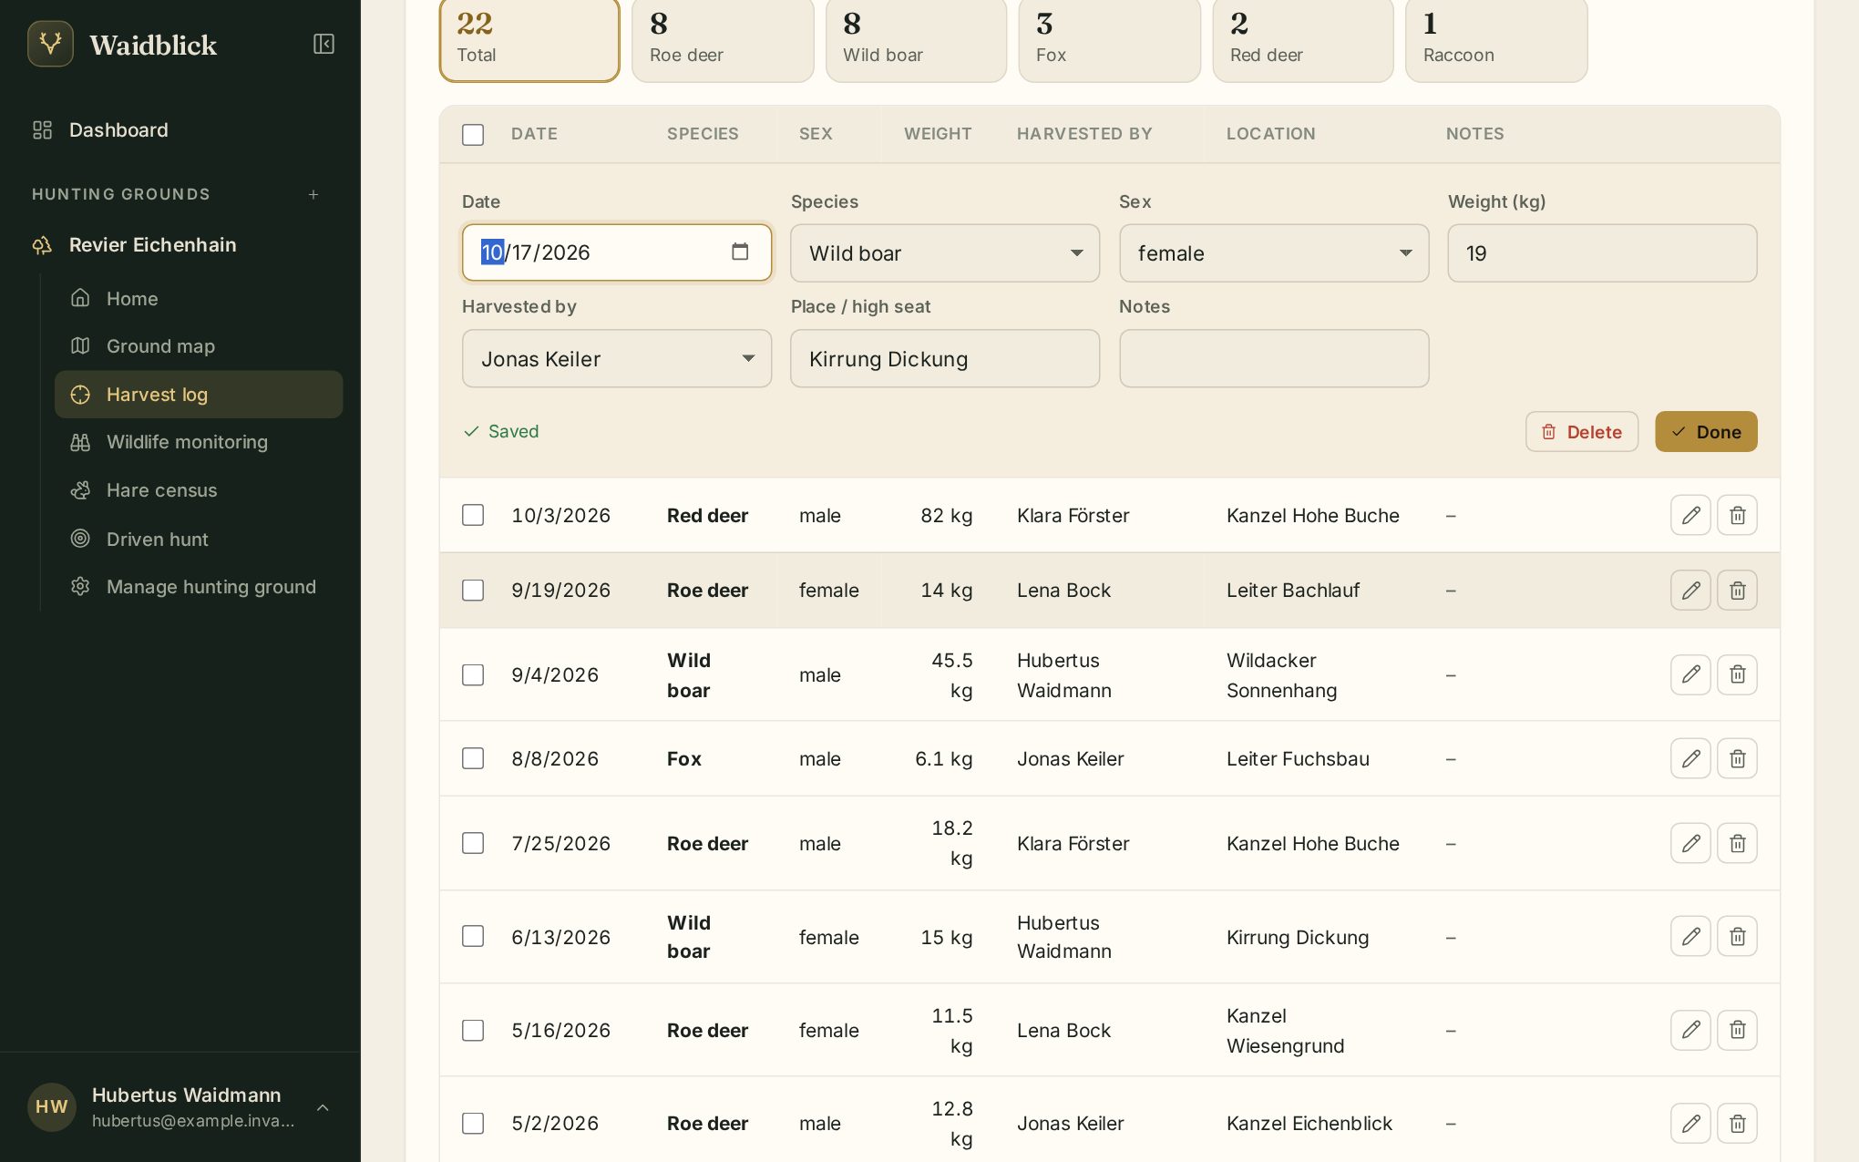Image resolution: width=1859 pixels, height=1162 pixels.
Task: Click the Delete button in edit form
Action: [x=1581, y=431]
